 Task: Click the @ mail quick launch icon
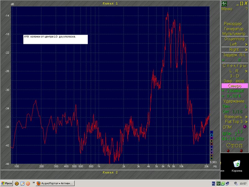pos(28,184)
